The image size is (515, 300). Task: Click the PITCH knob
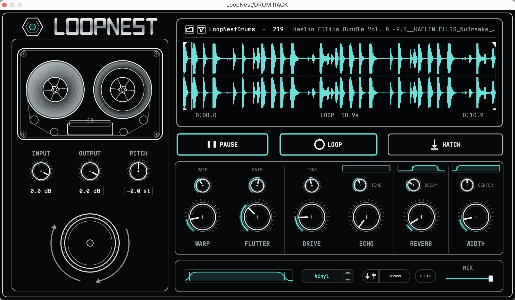[138, 171]
